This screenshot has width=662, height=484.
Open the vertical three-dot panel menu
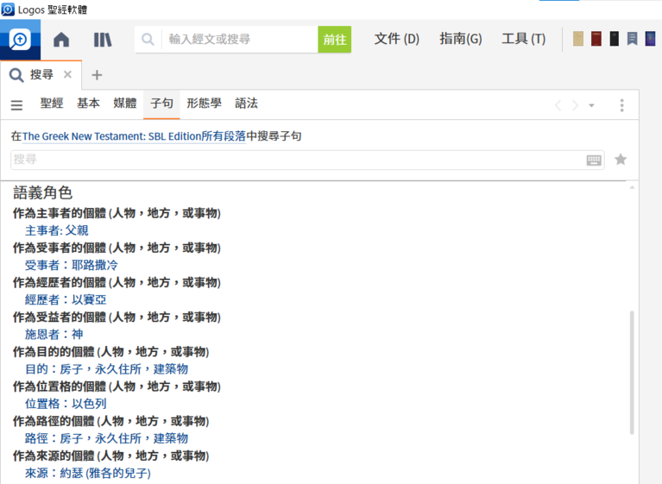click(621, 105)
